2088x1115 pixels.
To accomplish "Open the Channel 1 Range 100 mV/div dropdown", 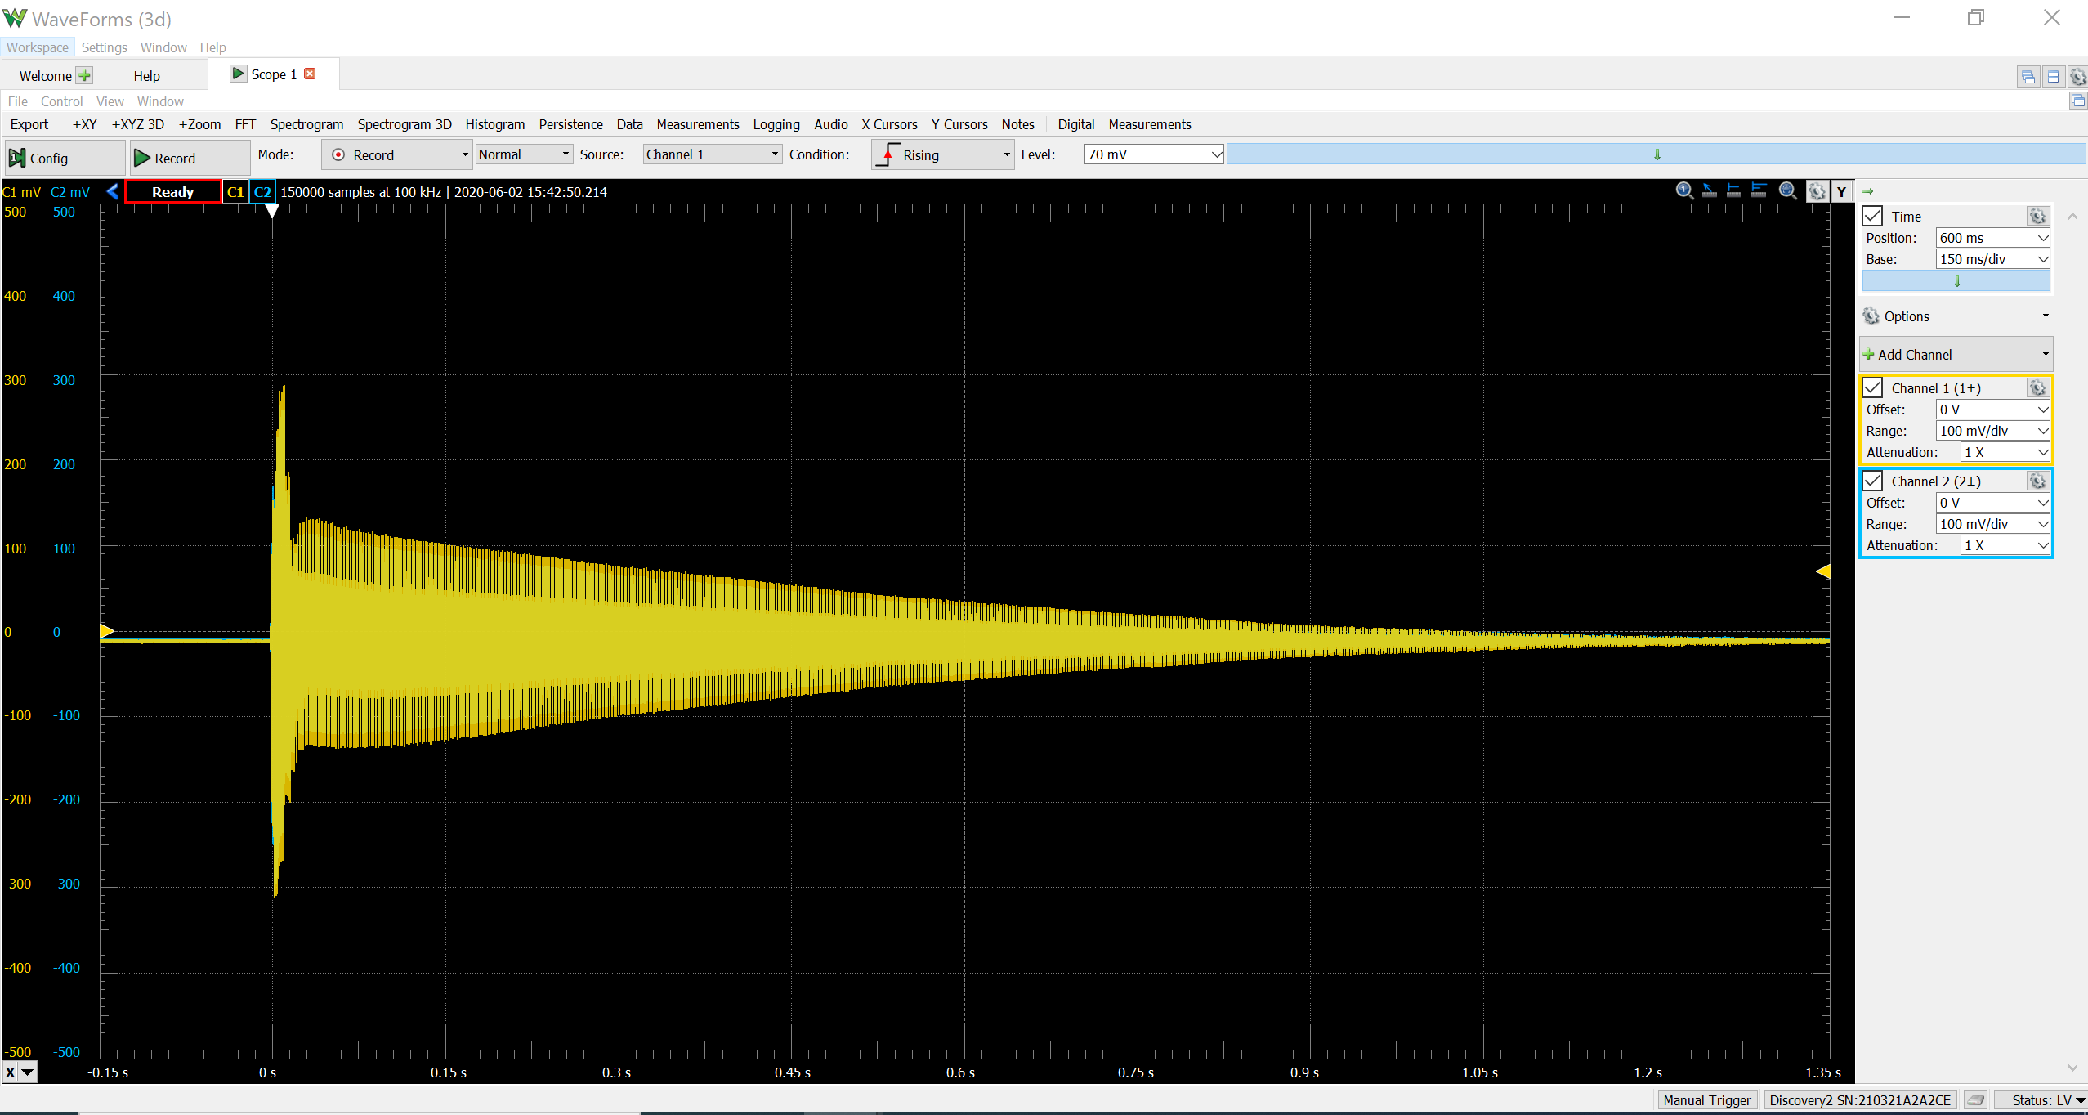I will 1993,431.
